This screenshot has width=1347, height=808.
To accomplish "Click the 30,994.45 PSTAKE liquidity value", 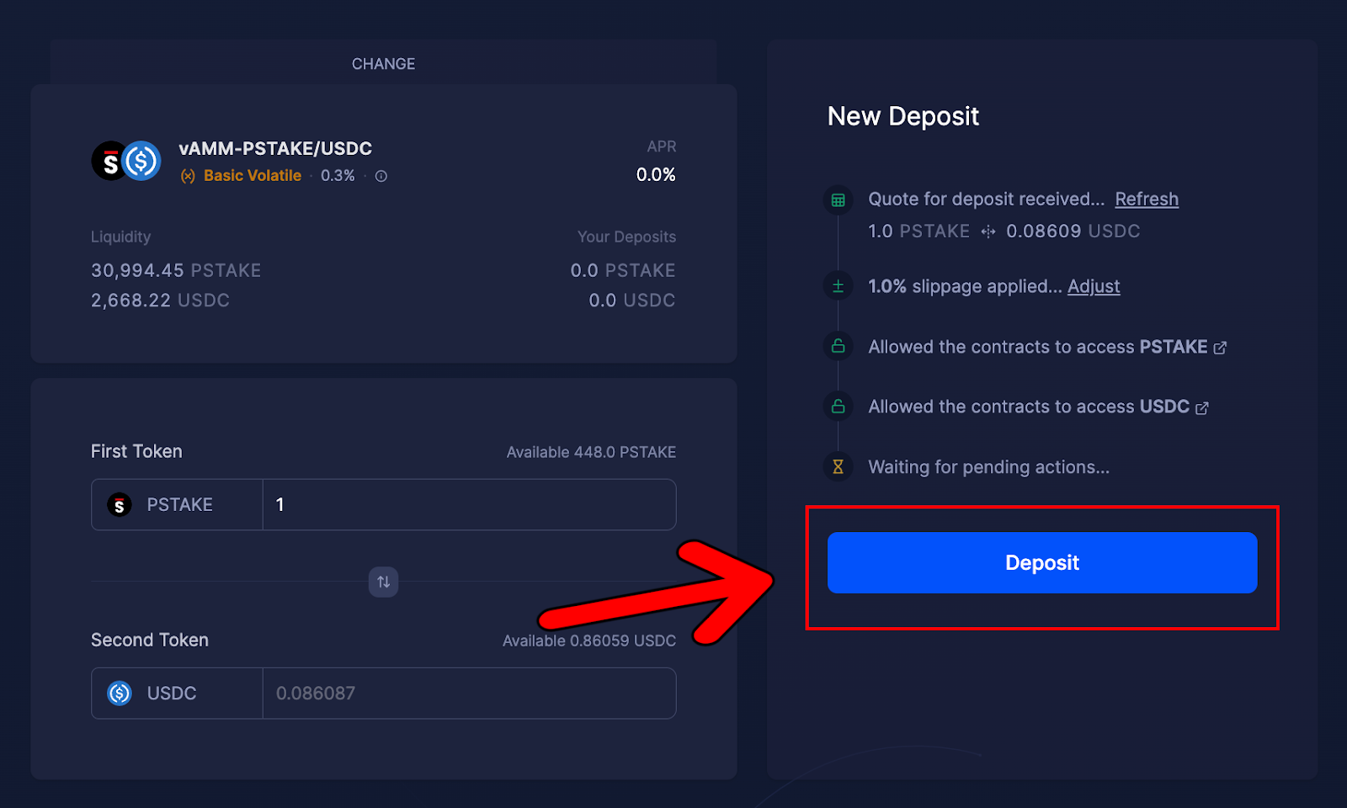I will tap(176, 271).
